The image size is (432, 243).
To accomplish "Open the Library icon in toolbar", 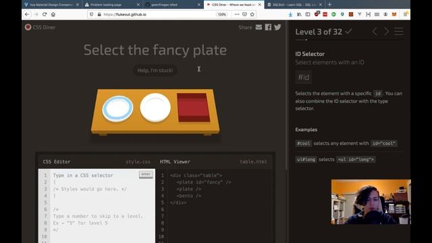I will point(299,14).
